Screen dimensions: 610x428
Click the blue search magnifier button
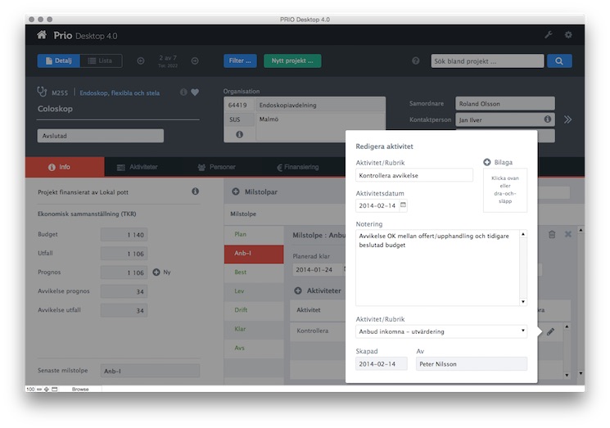(x=559, y=61)
